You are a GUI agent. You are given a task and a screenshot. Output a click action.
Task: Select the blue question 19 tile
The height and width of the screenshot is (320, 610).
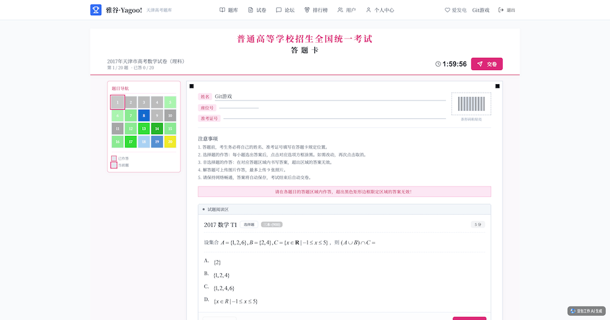pos(157,141)
